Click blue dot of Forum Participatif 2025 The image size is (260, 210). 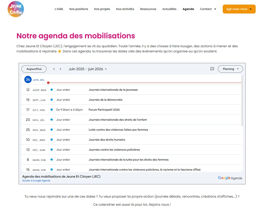pyautogui.click(x=52, y=110)
